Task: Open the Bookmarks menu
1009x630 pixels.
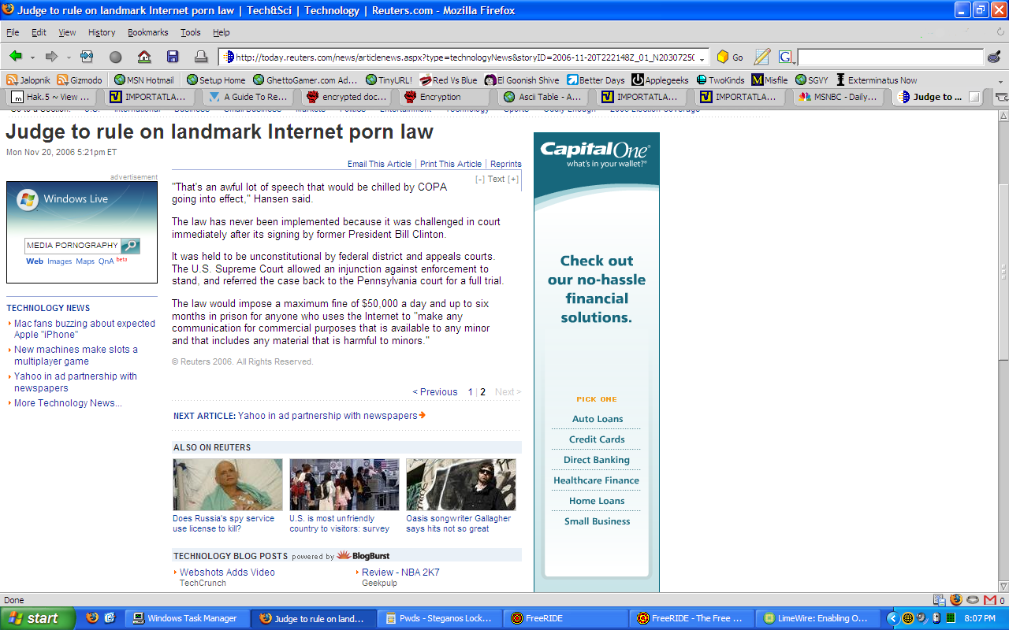Action: click(148, 32)
